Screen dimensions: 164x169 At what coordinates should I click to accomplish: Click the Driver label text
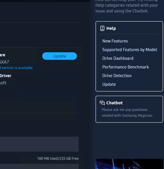coord(5,76)
